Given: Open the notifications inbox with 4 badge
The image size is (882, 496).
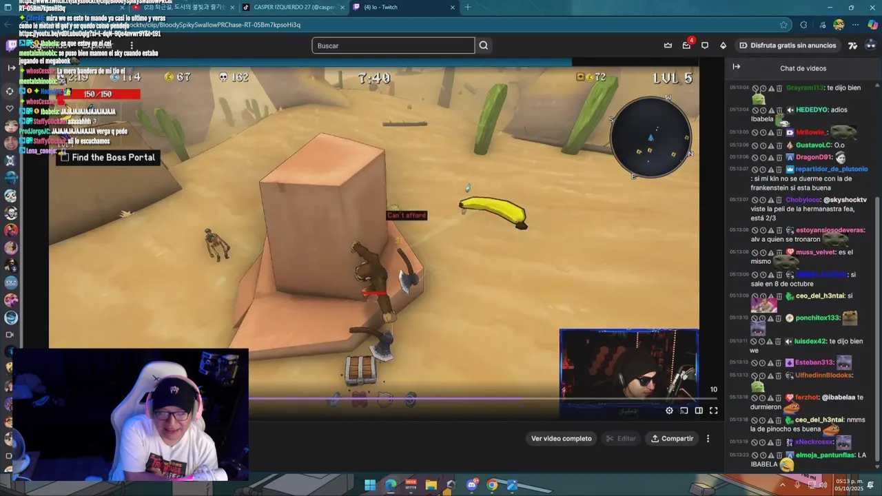Looking at the screenshot, I should [x=686, y=45].
